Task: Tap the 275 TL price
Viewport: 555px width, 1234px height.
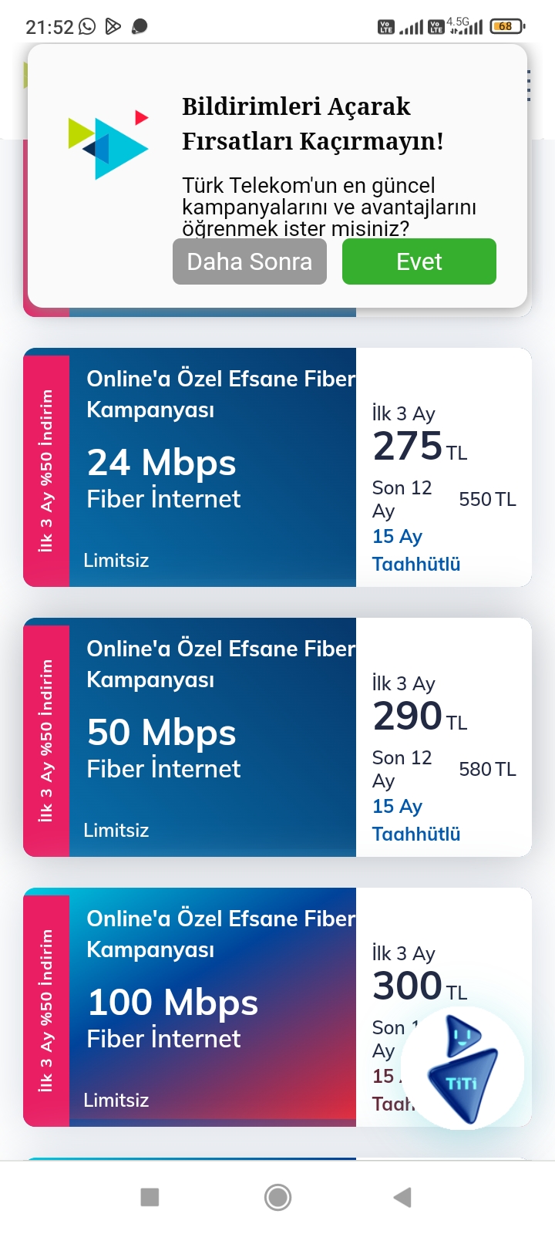Action: click(419, 447)
